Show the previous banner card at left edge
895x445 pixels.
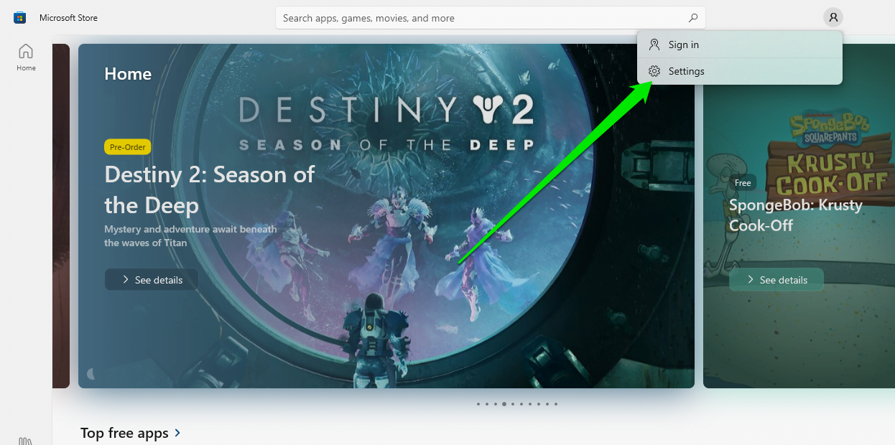point(61,216)
